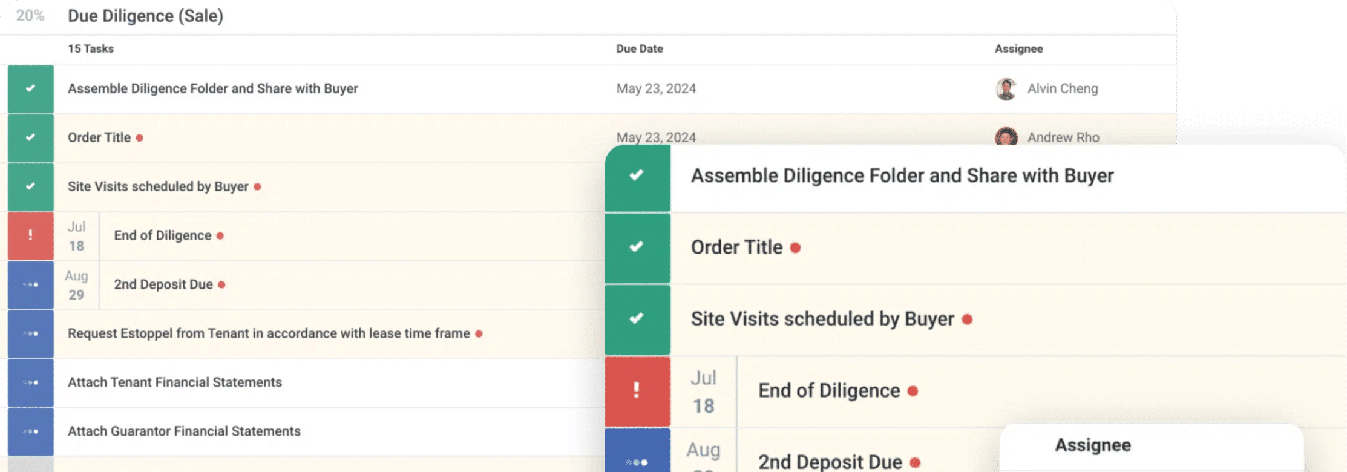Click the large Jul 18 date badge in enlarged card
The height and width of the screenshot is (472, 1347).
[703, 392]
